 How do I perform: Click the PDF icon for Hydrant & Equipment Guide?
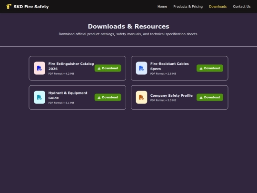coord(40,97)
